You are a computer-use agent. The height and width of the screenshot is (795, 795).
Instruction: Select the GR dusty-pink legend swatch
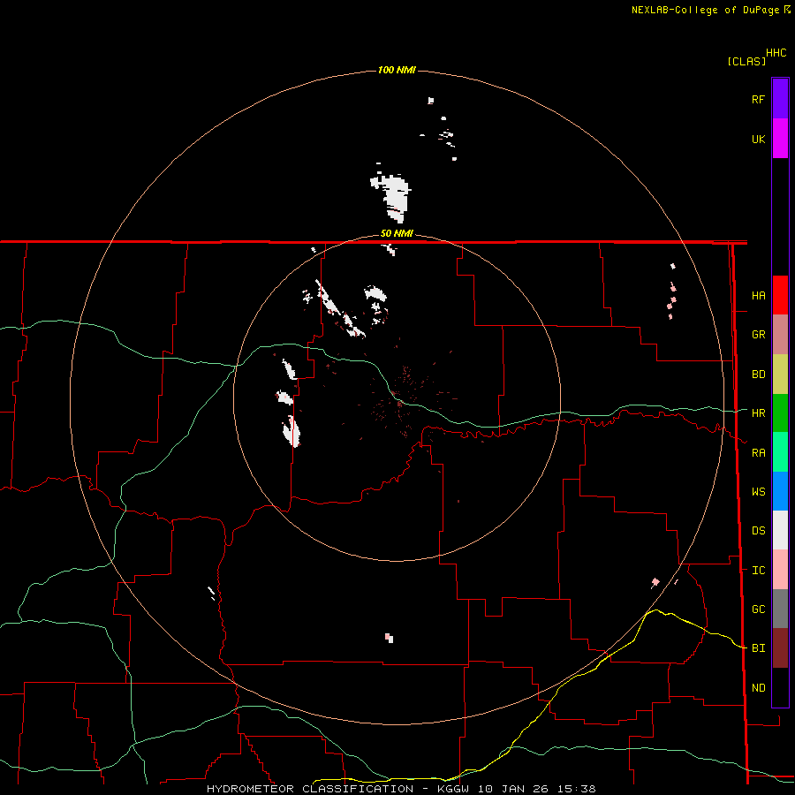(780, 334)
